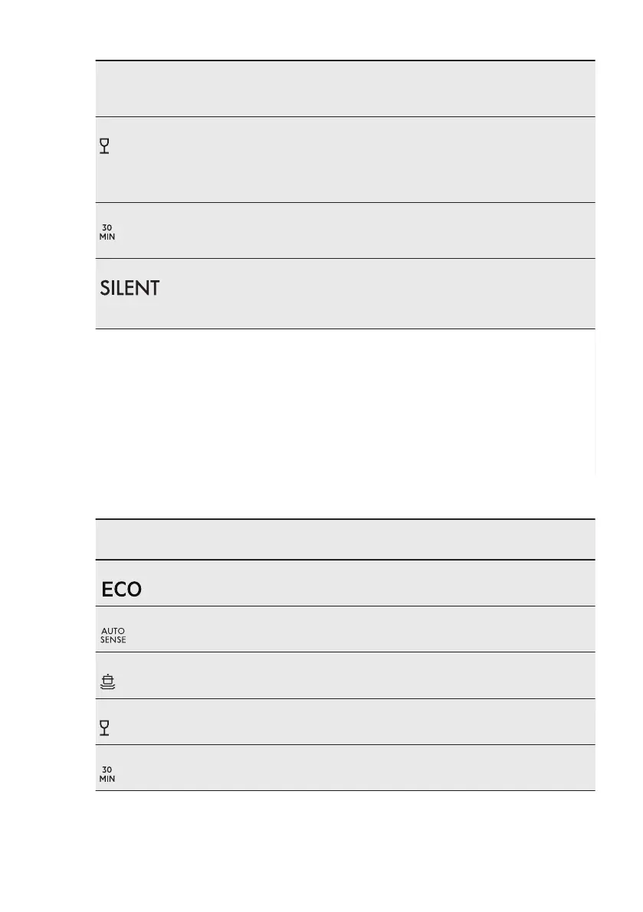Click the white gap between the two tables
Image resolution: width=643 pixels, height=912 pixels.
coord(345,421)
